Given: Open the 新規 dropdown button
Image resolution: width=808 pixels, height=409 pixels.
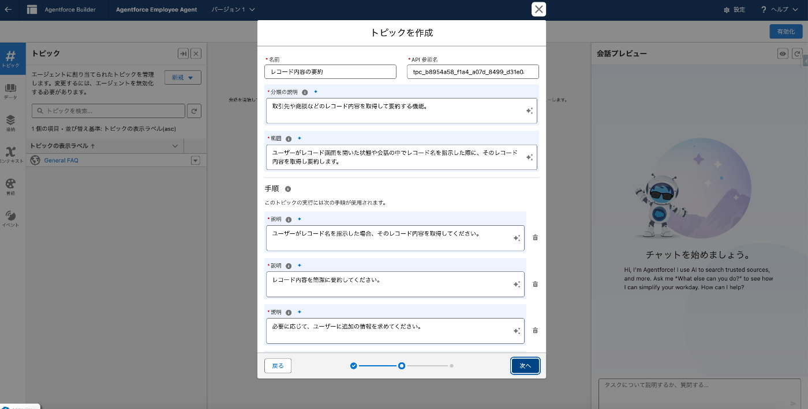Looking at the screenshot, I should [183, 77].
